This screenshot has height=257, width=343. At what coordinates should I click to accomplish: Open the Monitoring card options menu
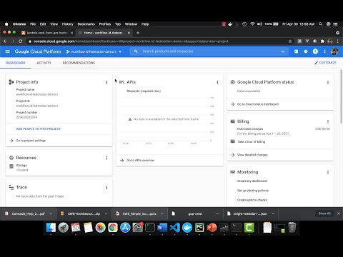click(328, 172)
